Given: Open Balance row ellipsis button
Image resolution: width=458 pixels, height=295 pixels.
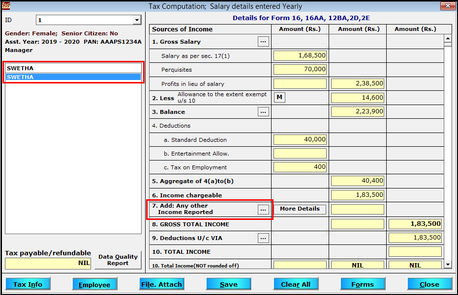Looking at the screenshot, I should pyautogui.click(x=263, y=112).
